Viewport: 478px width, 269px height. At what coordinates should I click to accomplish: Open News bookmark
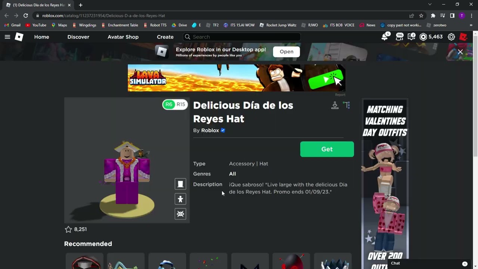(367, 25)
